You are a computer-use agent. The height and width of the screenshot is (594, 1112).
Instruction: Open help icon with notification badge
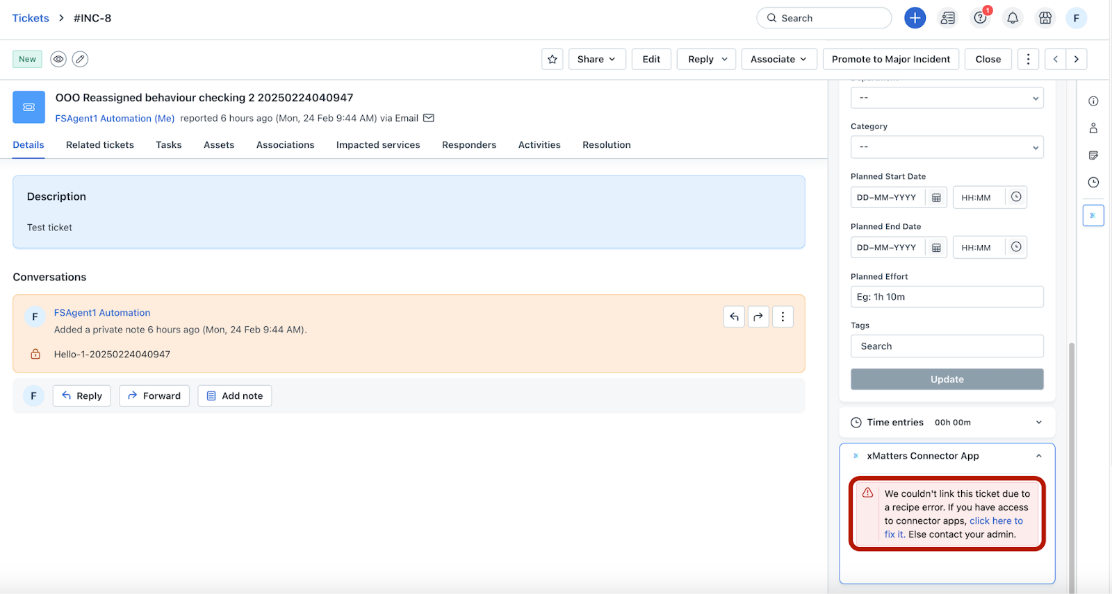tap(981, 18)
